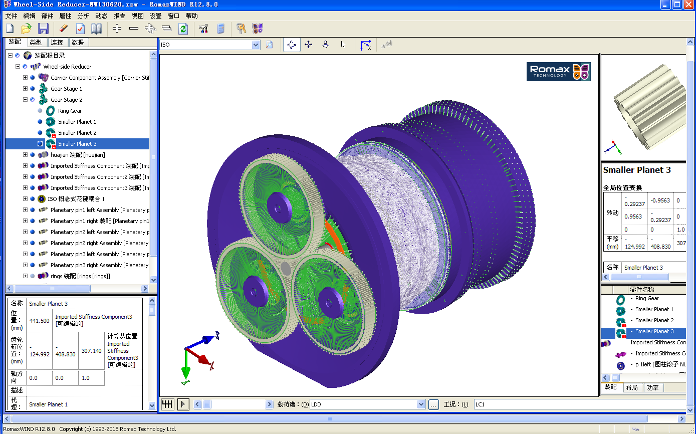
Task: Select Ring Gear in right parts list
Action: [647, 298]
